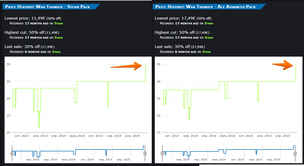Select 'Highest cut: 50% off (17,49€)' text
The image size is (304, 166).
(x=182, y=32)
